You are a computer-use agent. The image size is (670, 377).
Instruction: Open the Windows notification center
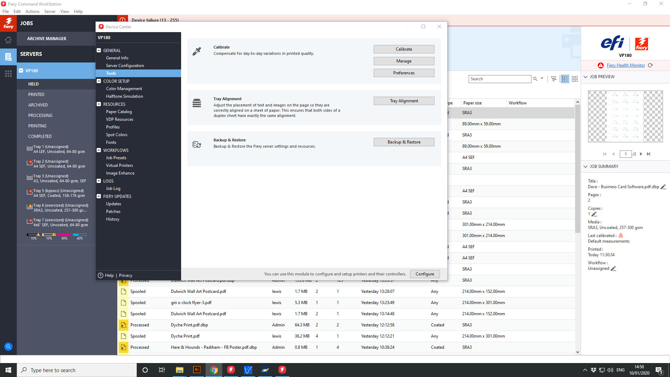(x=659, y=370)
